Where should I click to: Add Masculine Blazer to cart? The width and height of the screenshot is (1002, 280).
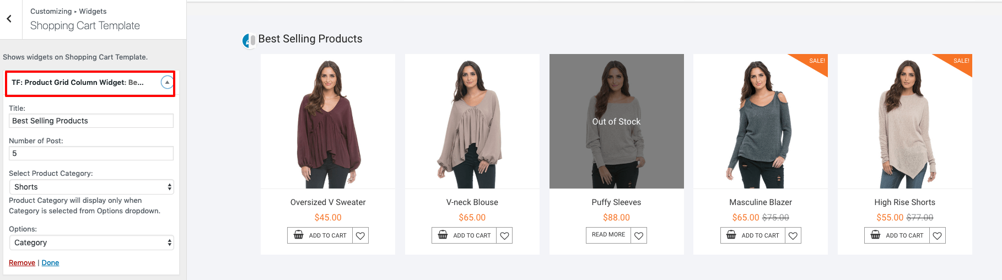(753, 235)
